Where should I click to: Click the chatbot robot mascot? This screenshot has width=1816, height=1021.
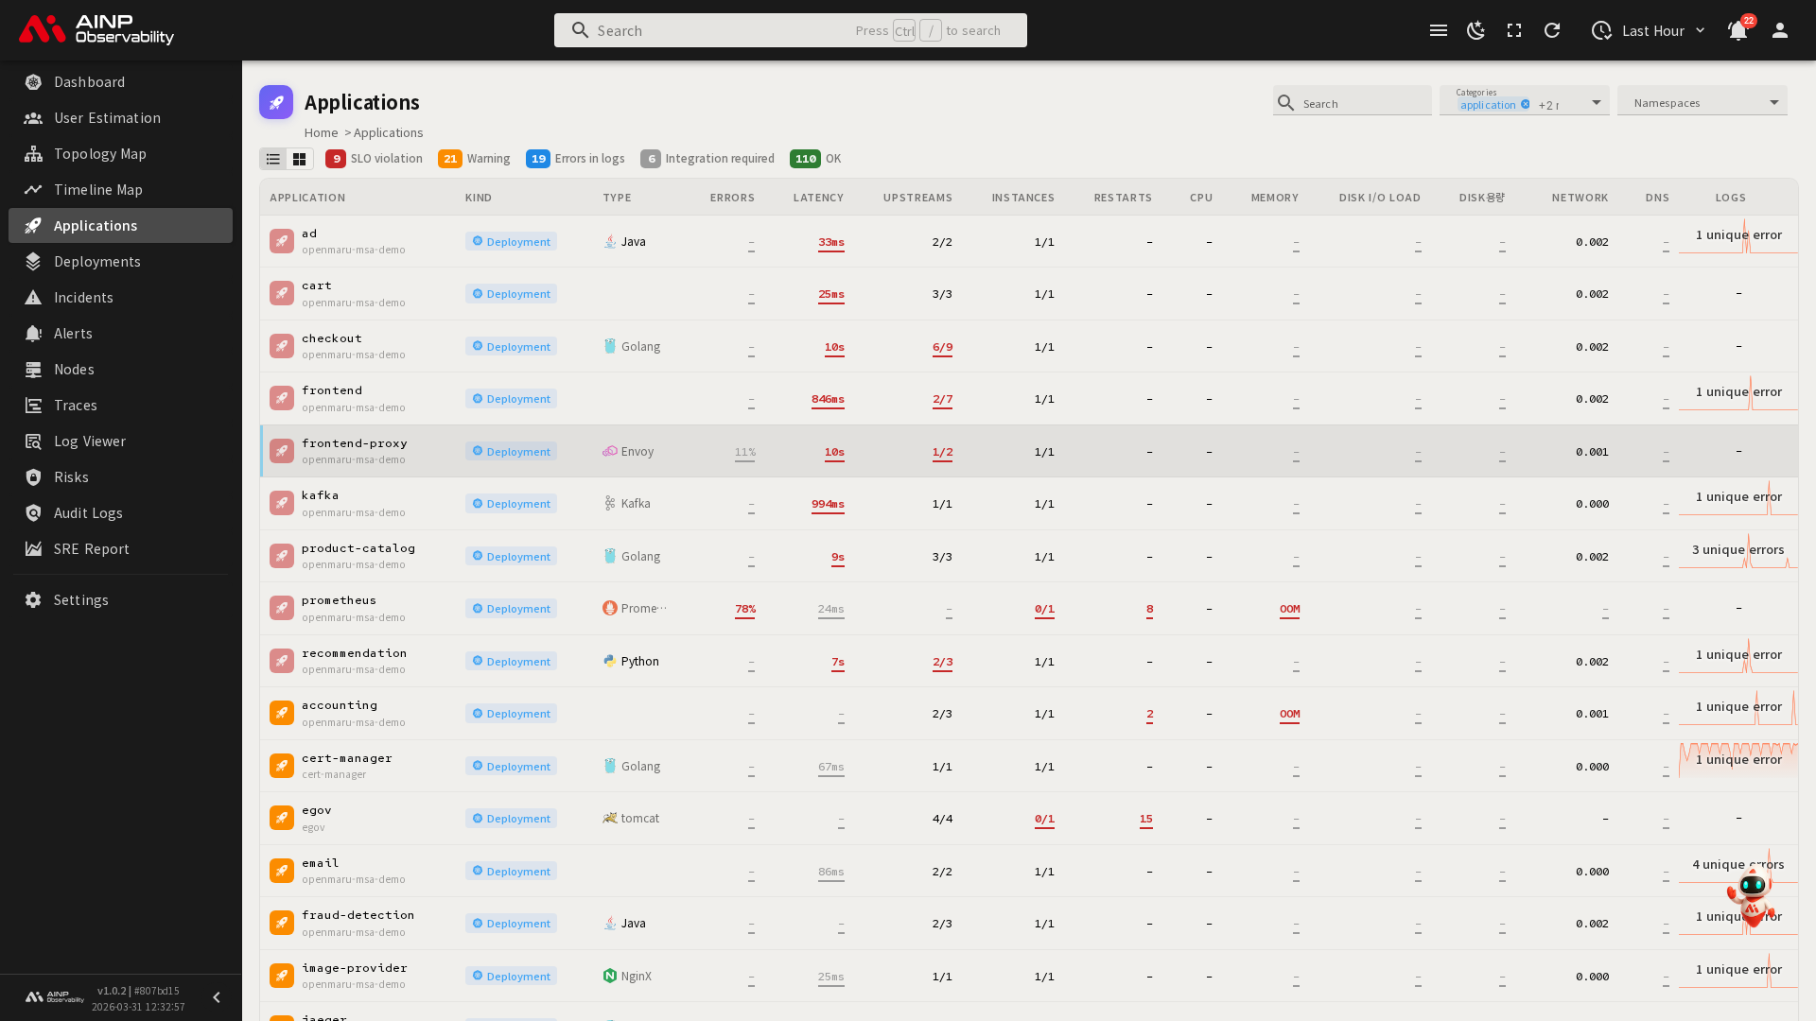coord(1751,893)
